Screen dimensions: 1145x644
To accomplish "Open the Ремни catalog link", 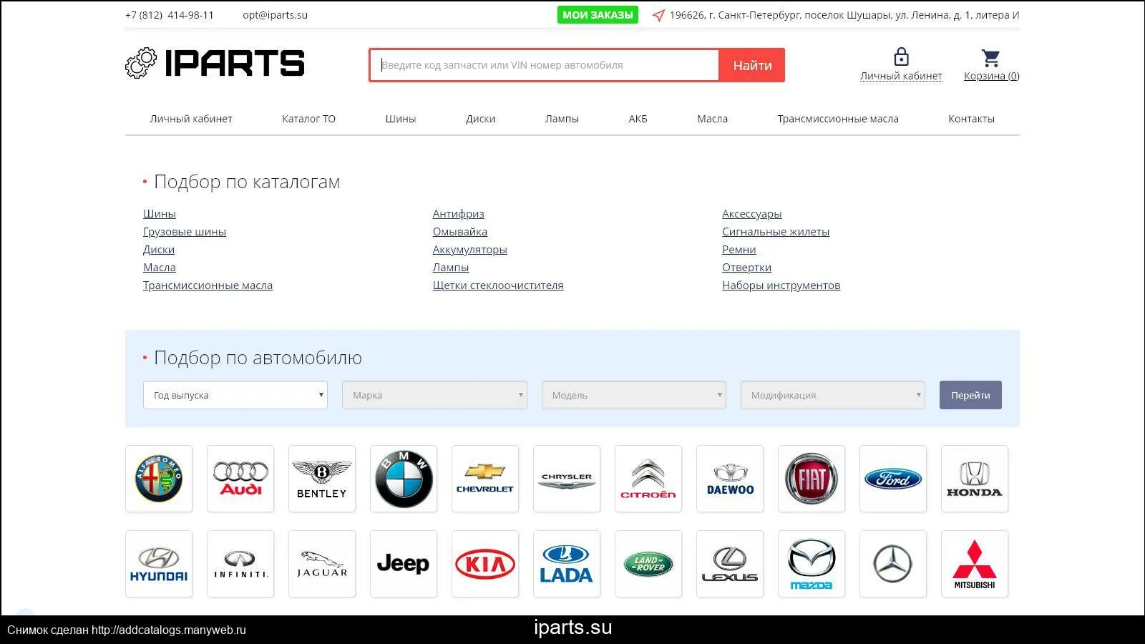I will [x=739, y=250].
